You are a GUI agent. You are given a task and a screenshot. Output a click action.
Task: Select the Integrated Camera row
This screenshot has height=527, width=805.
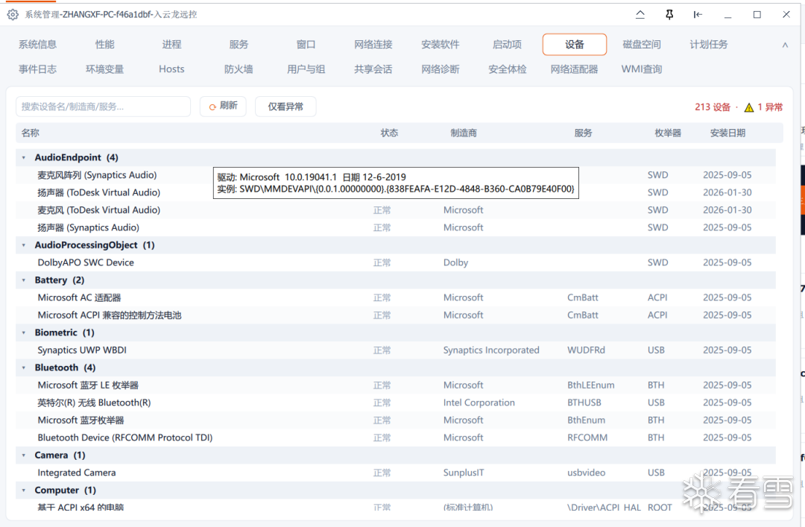pyautogui.click(x=395, y=473)
